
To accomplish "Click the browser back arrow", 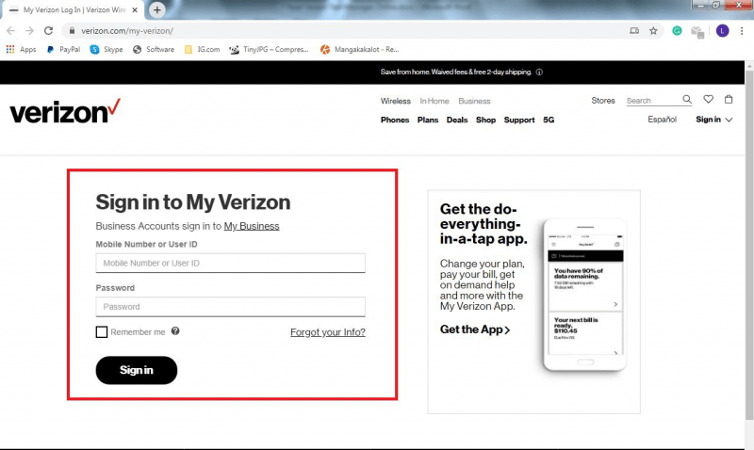I will click(x=10, y=31).
